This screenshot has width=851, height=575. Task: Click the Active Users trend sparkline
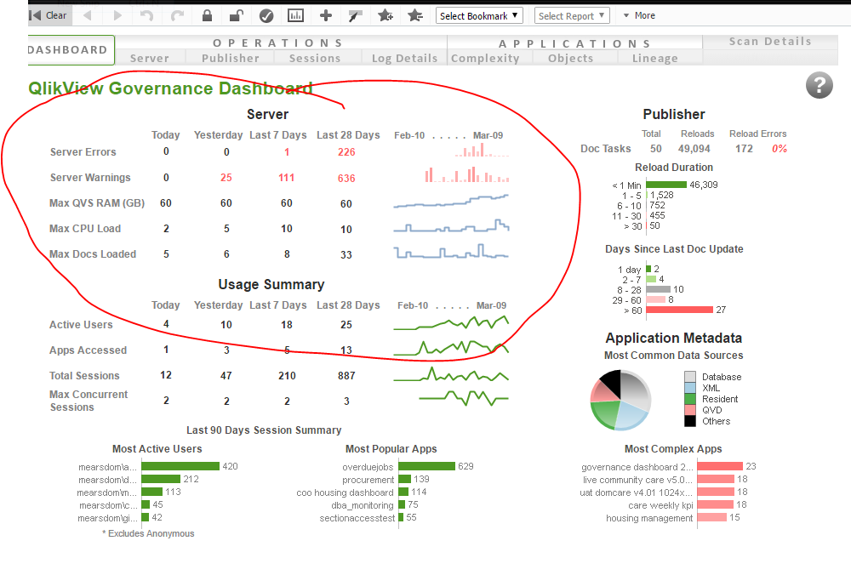pos(452,323)
